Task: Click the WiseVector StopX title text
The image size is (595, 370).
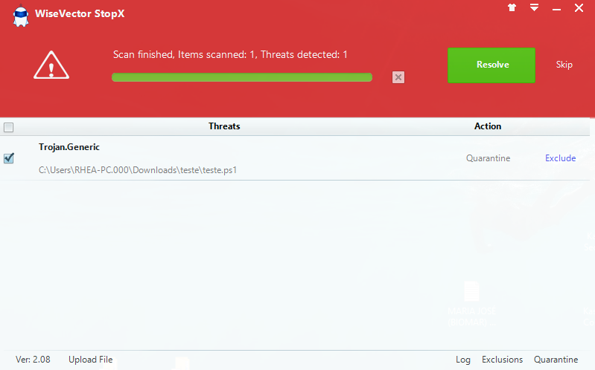Action: tap(80, 13)
